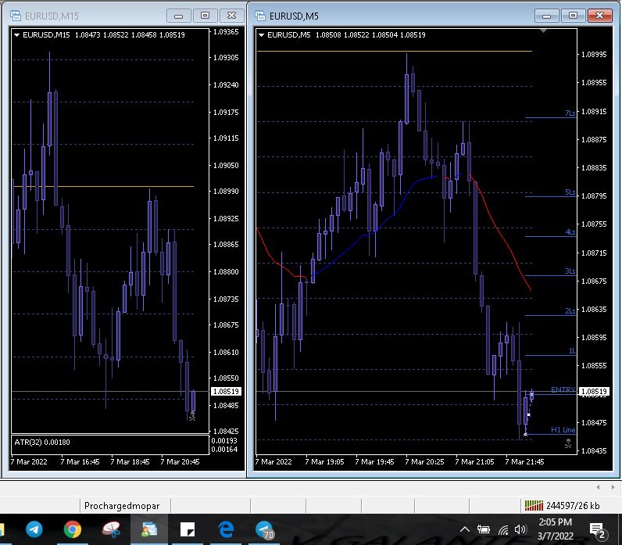Screen dimensions: 622x545
Task: Open the Telegram icon with 70 badge
Action: click(265, 530)
